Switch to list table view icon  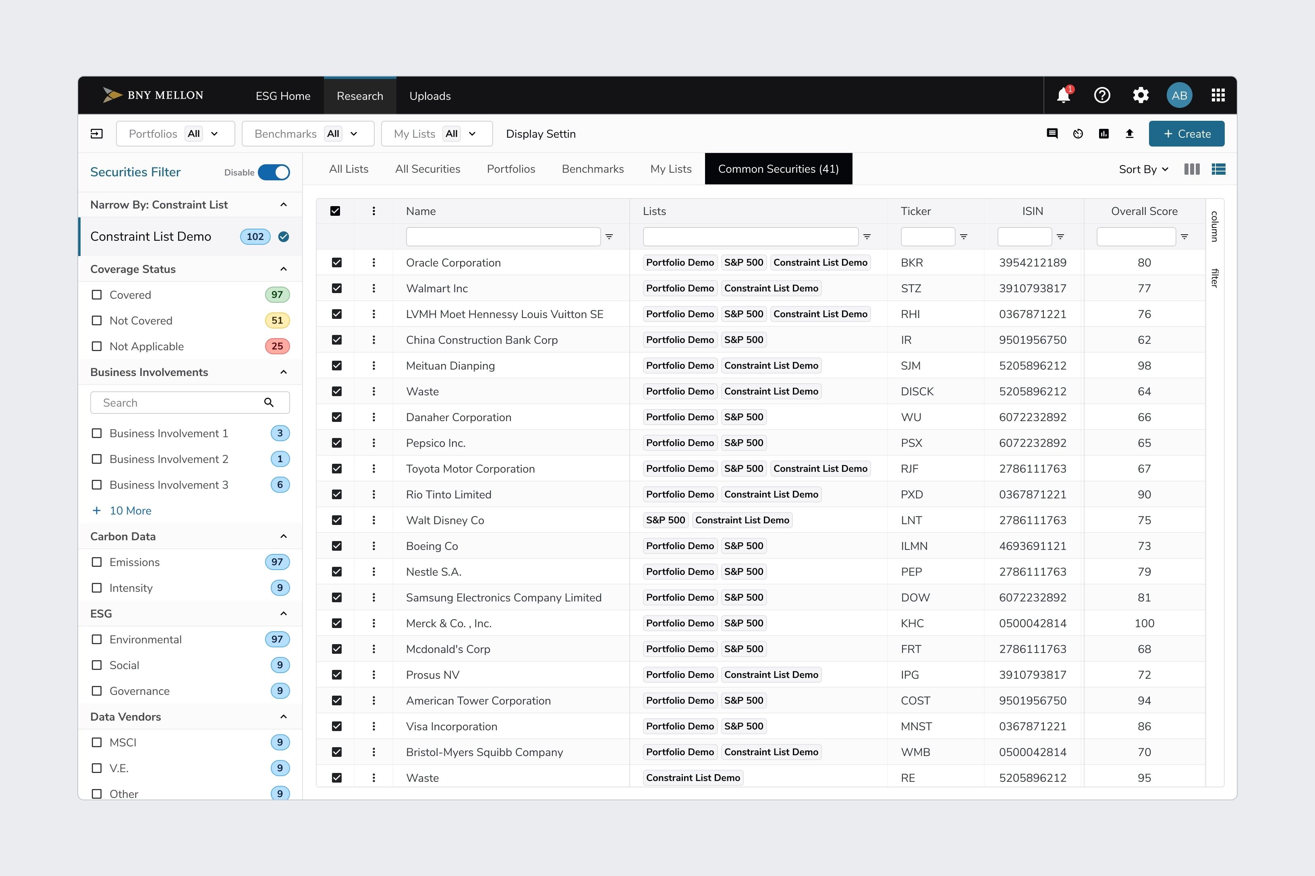(1219, 169)
